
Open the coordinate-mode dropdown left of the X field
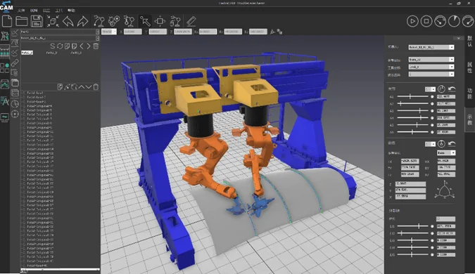coord(109,32)
